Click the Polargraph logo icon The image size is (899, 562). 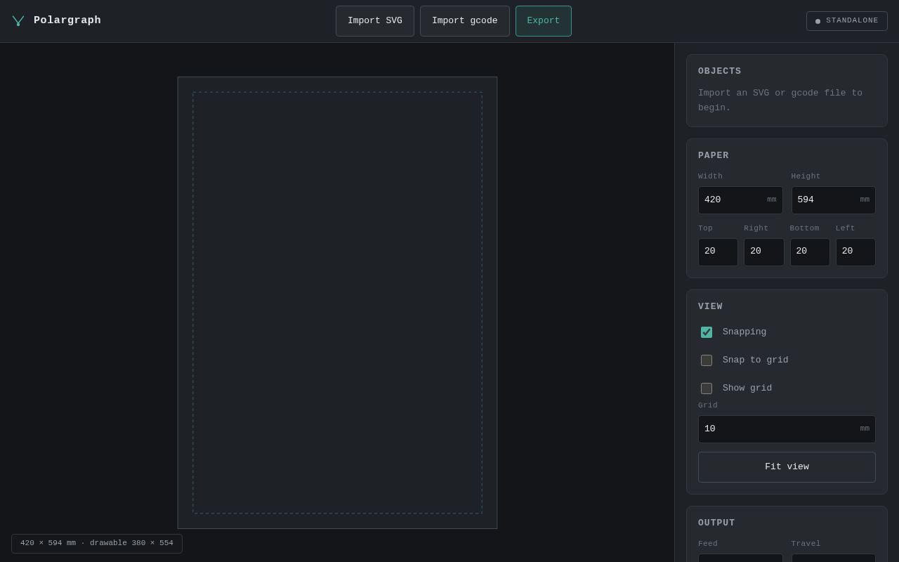point(18,21)
